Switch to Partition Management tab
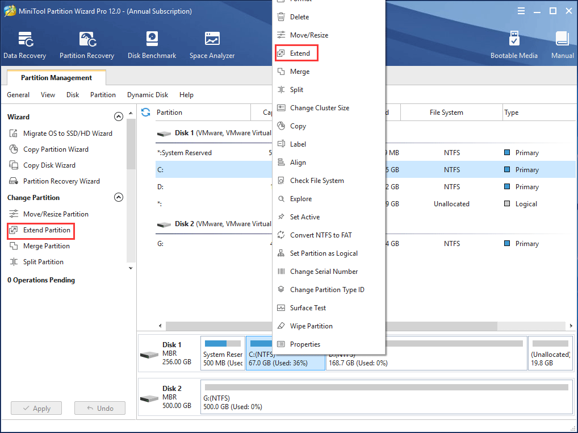Screen dimensions: 578x433 click(x=56, y=78)
